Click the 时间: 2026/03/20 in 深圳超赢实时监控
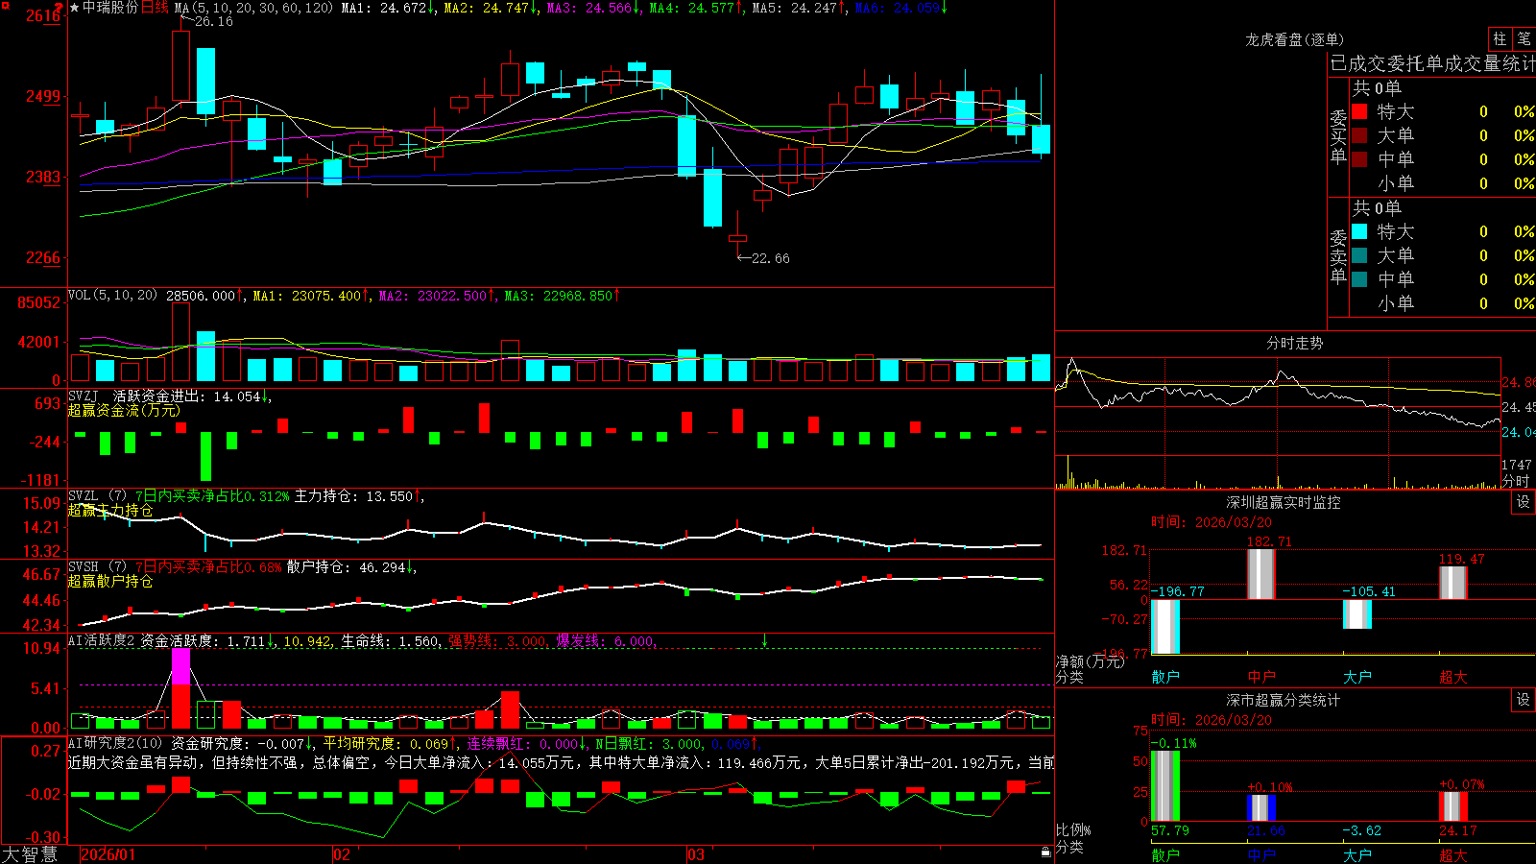This screenshot has height=864, width=1536. coord(1212,522)
